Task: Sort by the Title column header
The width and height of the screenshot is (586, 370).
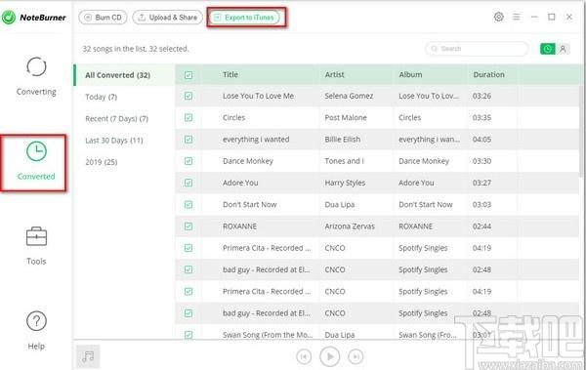Action: (230, 74)
